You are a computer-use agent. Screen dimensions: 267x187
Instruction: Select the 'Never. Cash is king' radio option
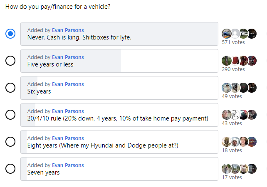coord(10,34)
